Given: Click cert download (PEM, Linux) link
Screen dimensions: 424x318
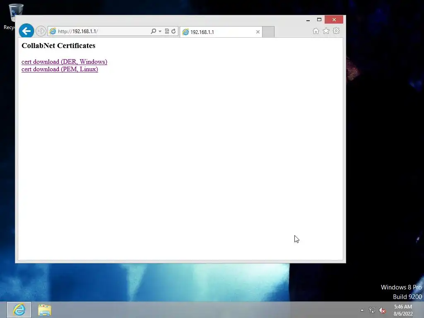Looking at the screenshot, I should pos(60,69).
